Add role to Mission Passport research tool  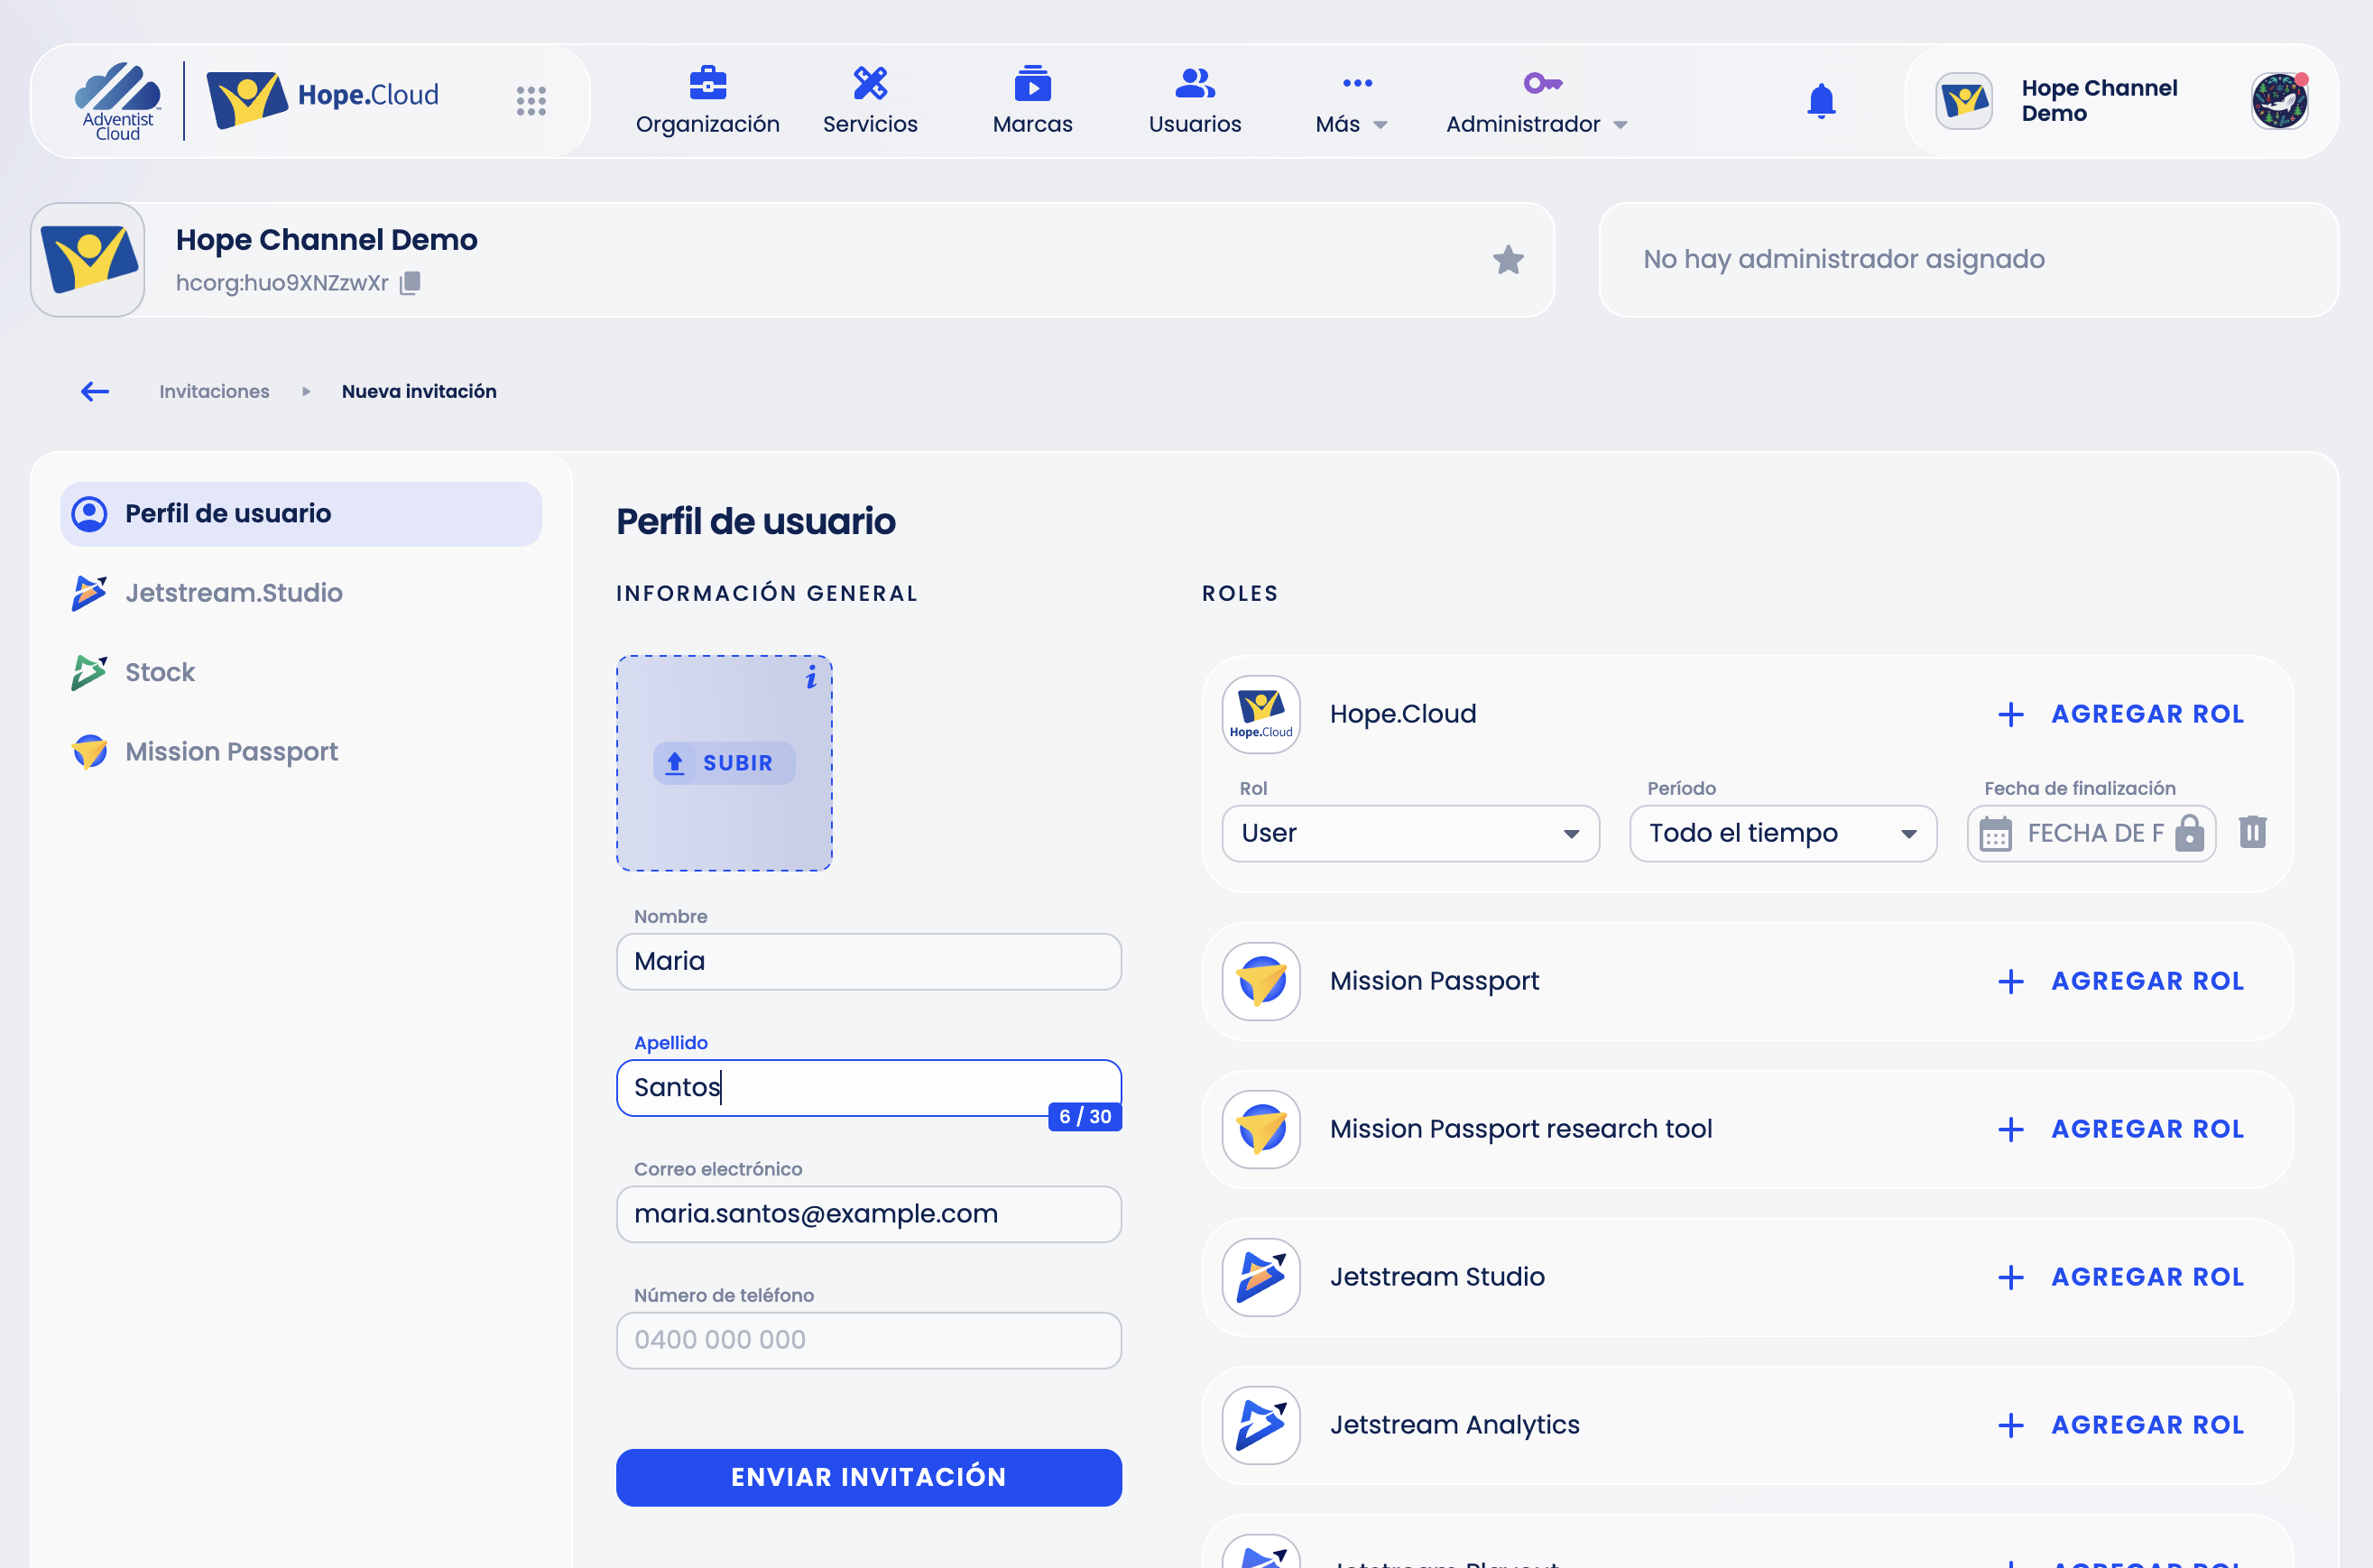pos(2120,1129)
